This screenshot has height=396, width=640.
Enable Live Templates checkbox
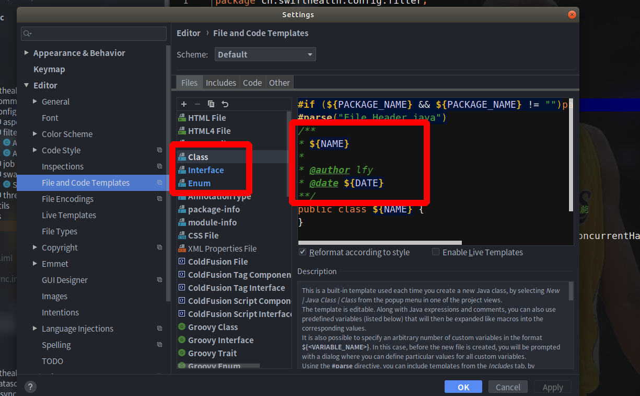(x=436, y=252)
